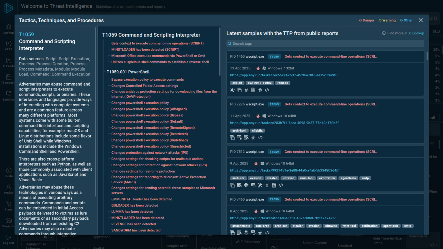The image size is (443, 249).
Task: Click the fire severity icon on the 13 Apr sample
Action: point(258,68)
